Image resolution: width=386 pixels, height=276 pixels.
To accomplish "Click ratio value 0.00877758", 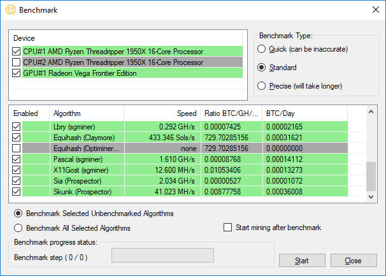I will pyautogui.click(x=222, y=192).
